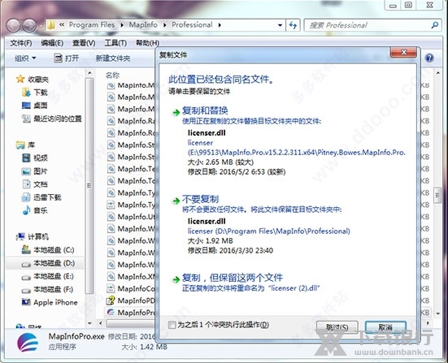The width and height of the screenshot is (448, 363).
Task: Click the 取消 button in copy dialog
Action: click(385, 327)
